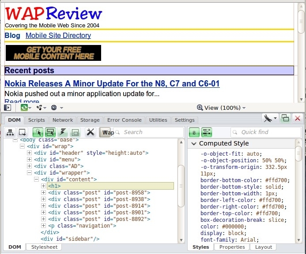Toggle select element by clicking tool
This screenshot has width=306, height=254.
coord(38,132)
